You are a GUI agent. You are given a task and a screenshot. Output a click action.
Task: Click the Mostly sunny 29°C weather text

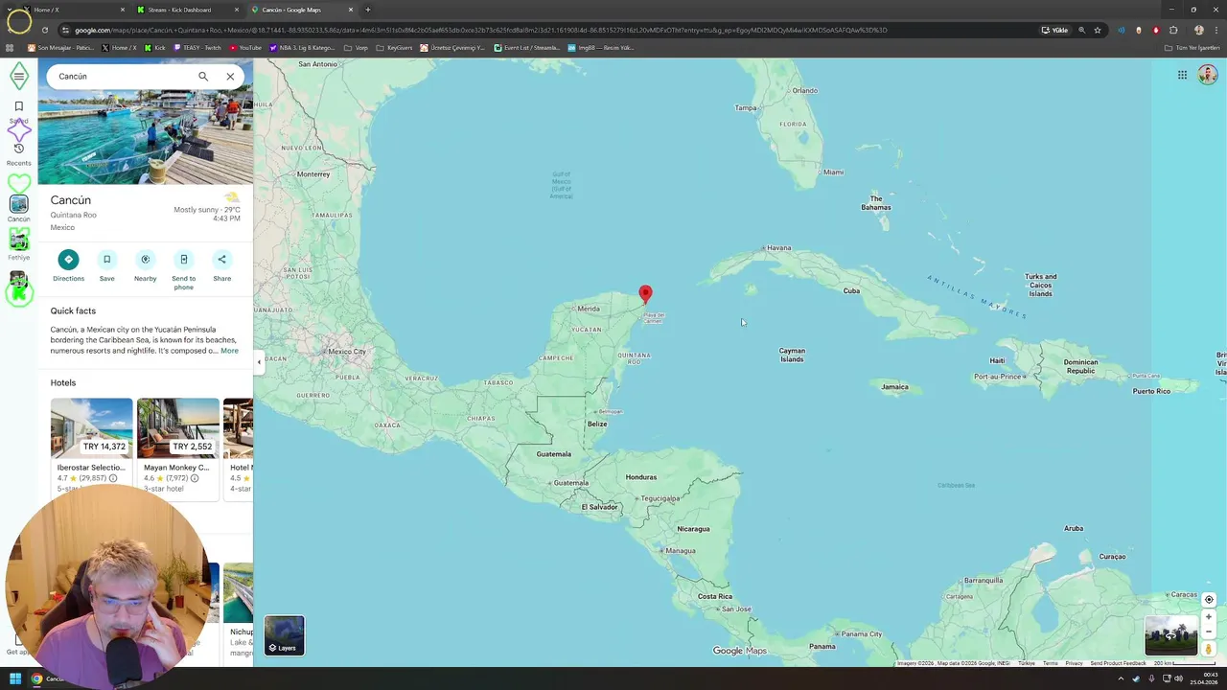point(207,209)
